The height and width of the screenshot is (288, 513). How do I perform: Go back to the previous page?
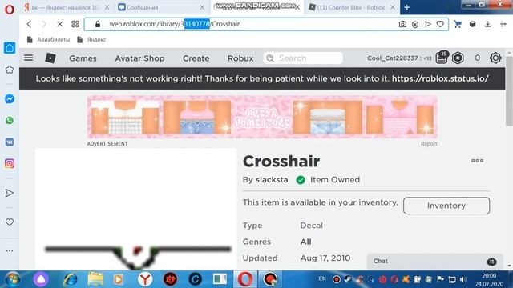point(29,24)
